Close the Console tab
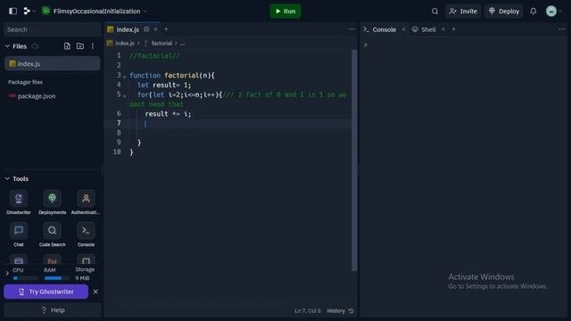Viewport: 571px width, 321px height. 403,29
